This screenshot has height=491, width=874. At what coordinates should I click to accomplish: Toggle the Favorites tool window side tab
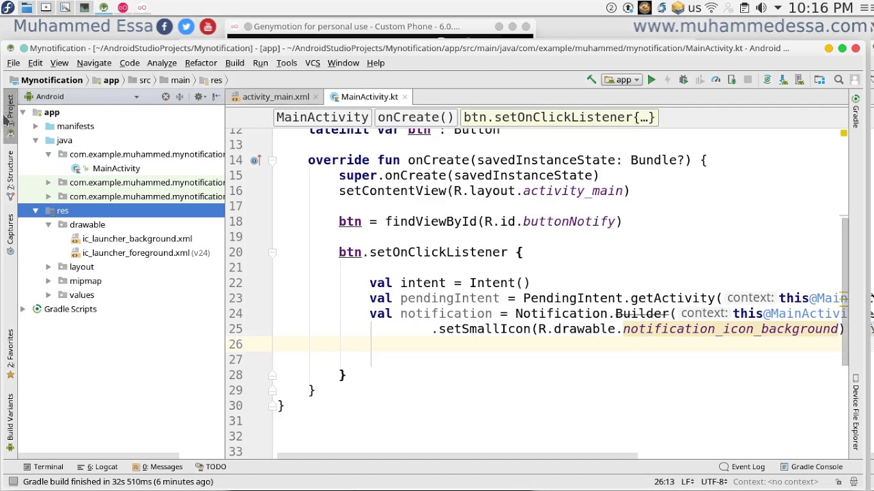[x=10, y=353]
